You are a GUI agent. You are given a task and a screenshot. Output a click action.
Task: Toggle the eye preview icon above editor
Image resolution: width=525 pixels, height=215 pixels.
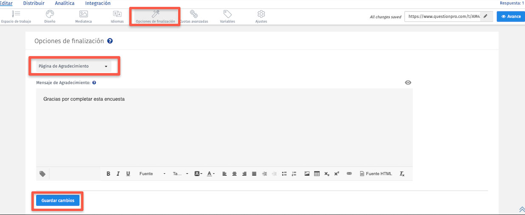click(x=408, y=82)
